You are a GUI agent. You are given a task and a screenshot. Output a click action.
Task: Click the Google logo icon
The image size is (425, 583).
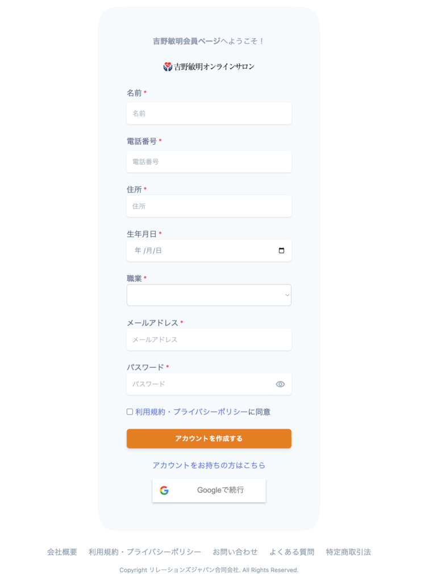tap(164, 490)
